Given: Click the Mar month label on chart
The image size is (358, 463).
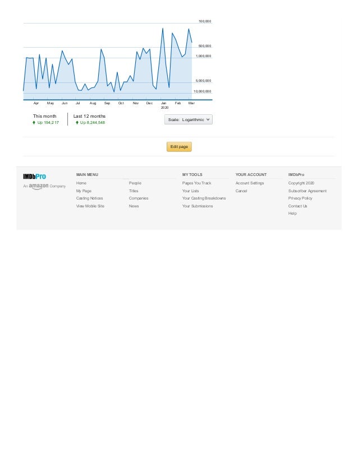Looking at the screenshot, I should [x=191, y=103].
